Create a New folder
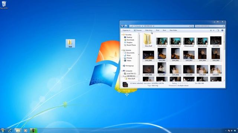 pos(173,30)
